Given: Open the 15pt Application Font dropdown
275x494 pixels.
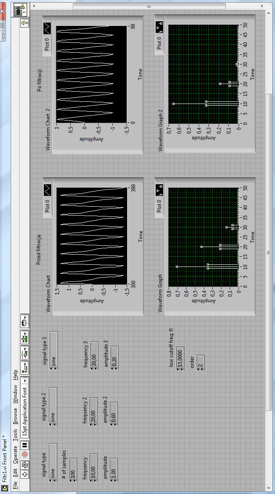Looking at the screenshot, I should point(25,406).
